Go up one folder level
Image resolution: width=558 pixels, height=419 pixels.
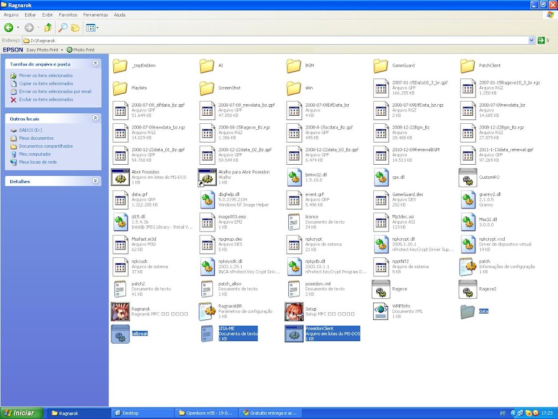(x=48, y=28)
